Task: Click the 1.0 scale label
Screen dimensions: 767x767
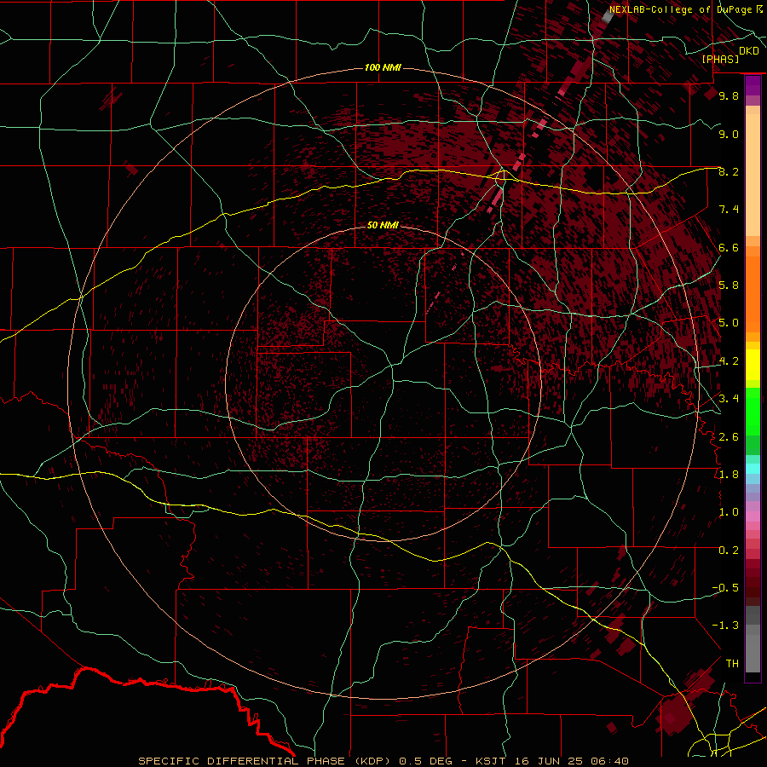Action: 729,512
